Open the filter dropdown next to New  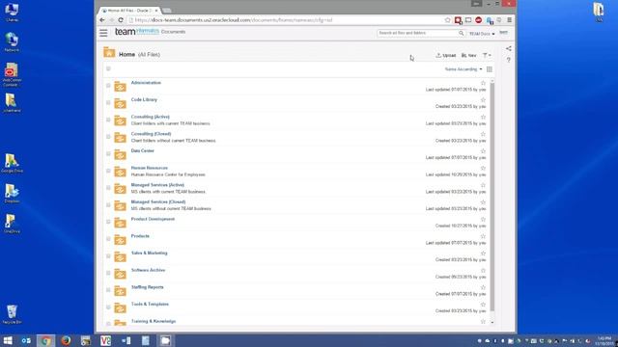pos(487,56)
